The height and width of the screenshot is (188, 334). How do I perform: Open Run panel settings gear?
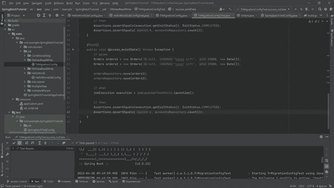321,137
